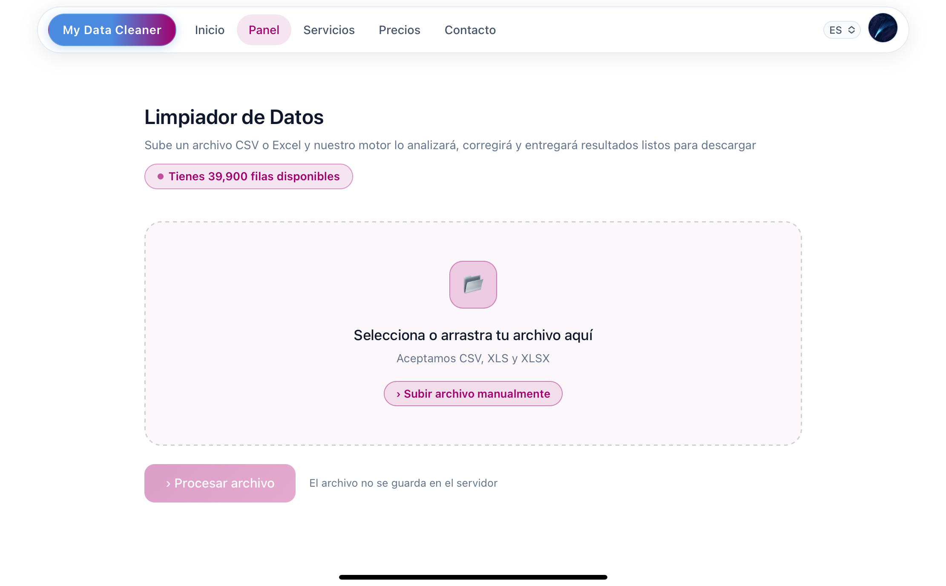Click 'Selecciona o arrastra tu archivo aquí' text
The image size is (946, 586).
click(473, 335)
